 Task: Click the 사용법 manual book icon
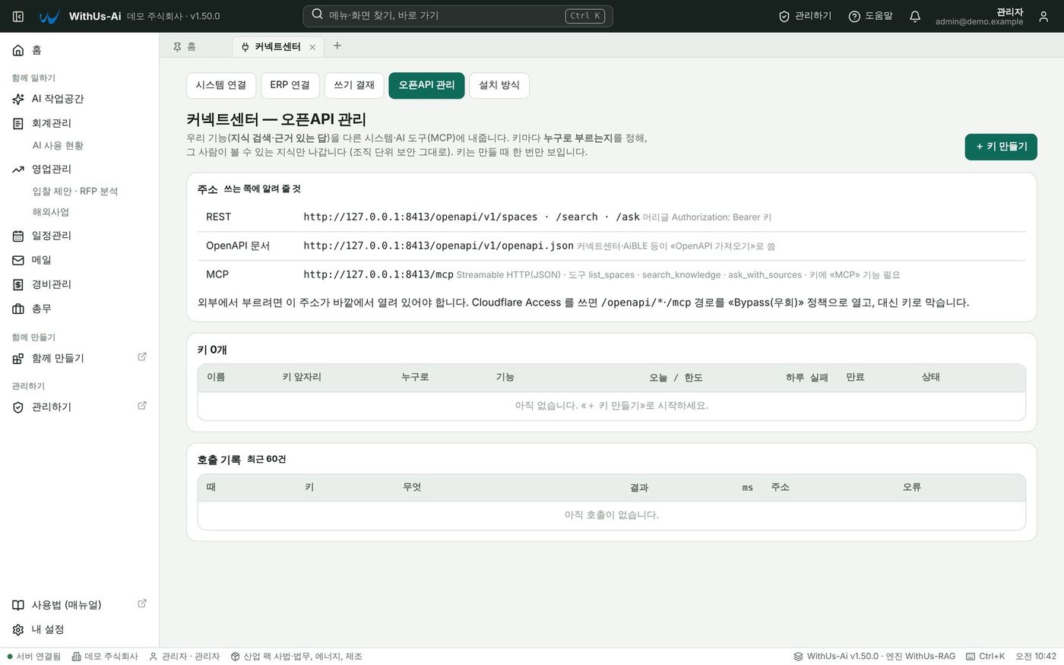coord(18,605)
